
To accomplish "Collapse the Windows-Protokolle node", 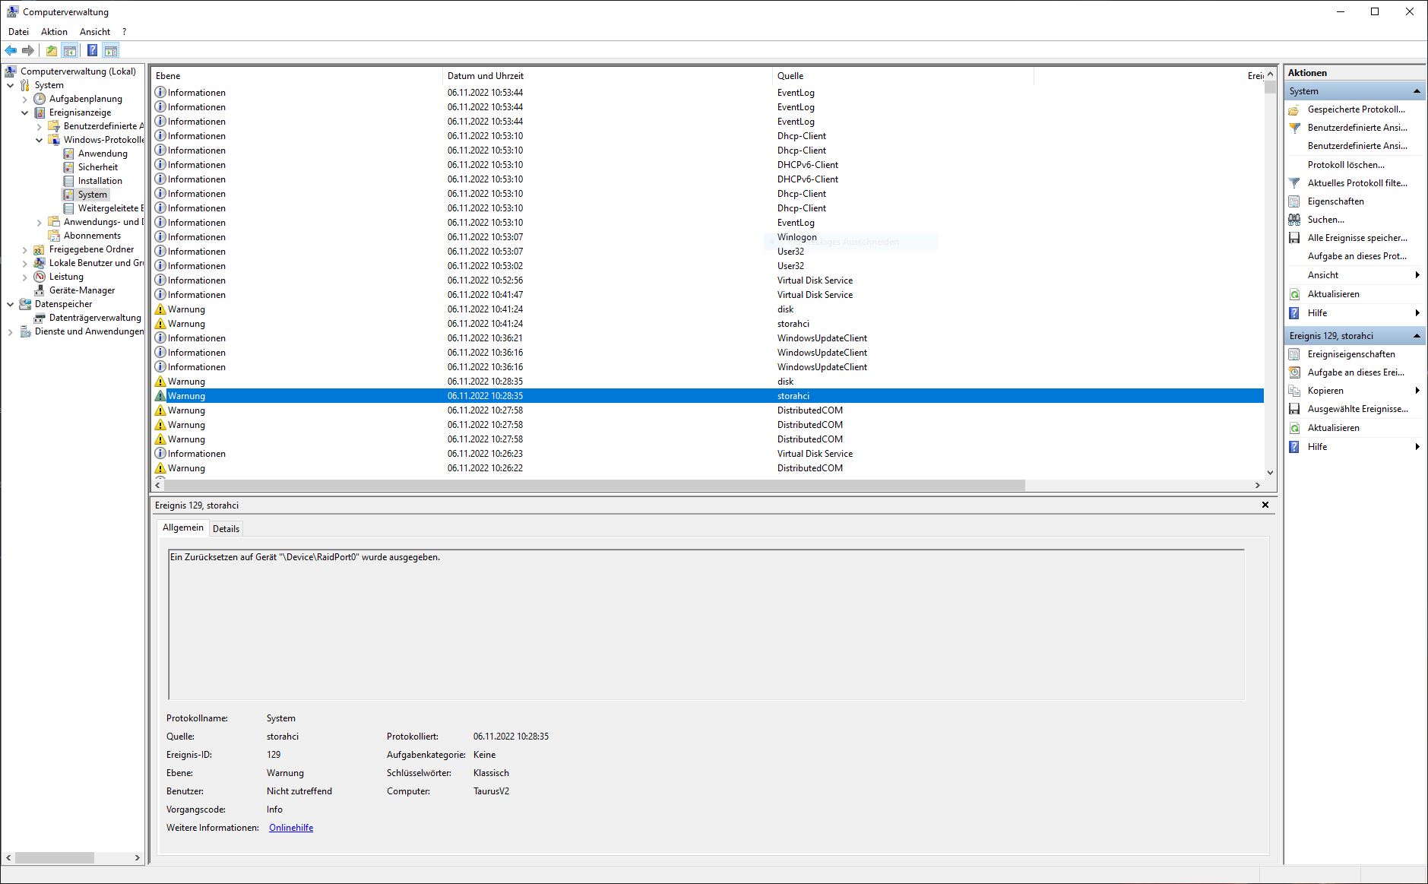I will tap(40, 140).
